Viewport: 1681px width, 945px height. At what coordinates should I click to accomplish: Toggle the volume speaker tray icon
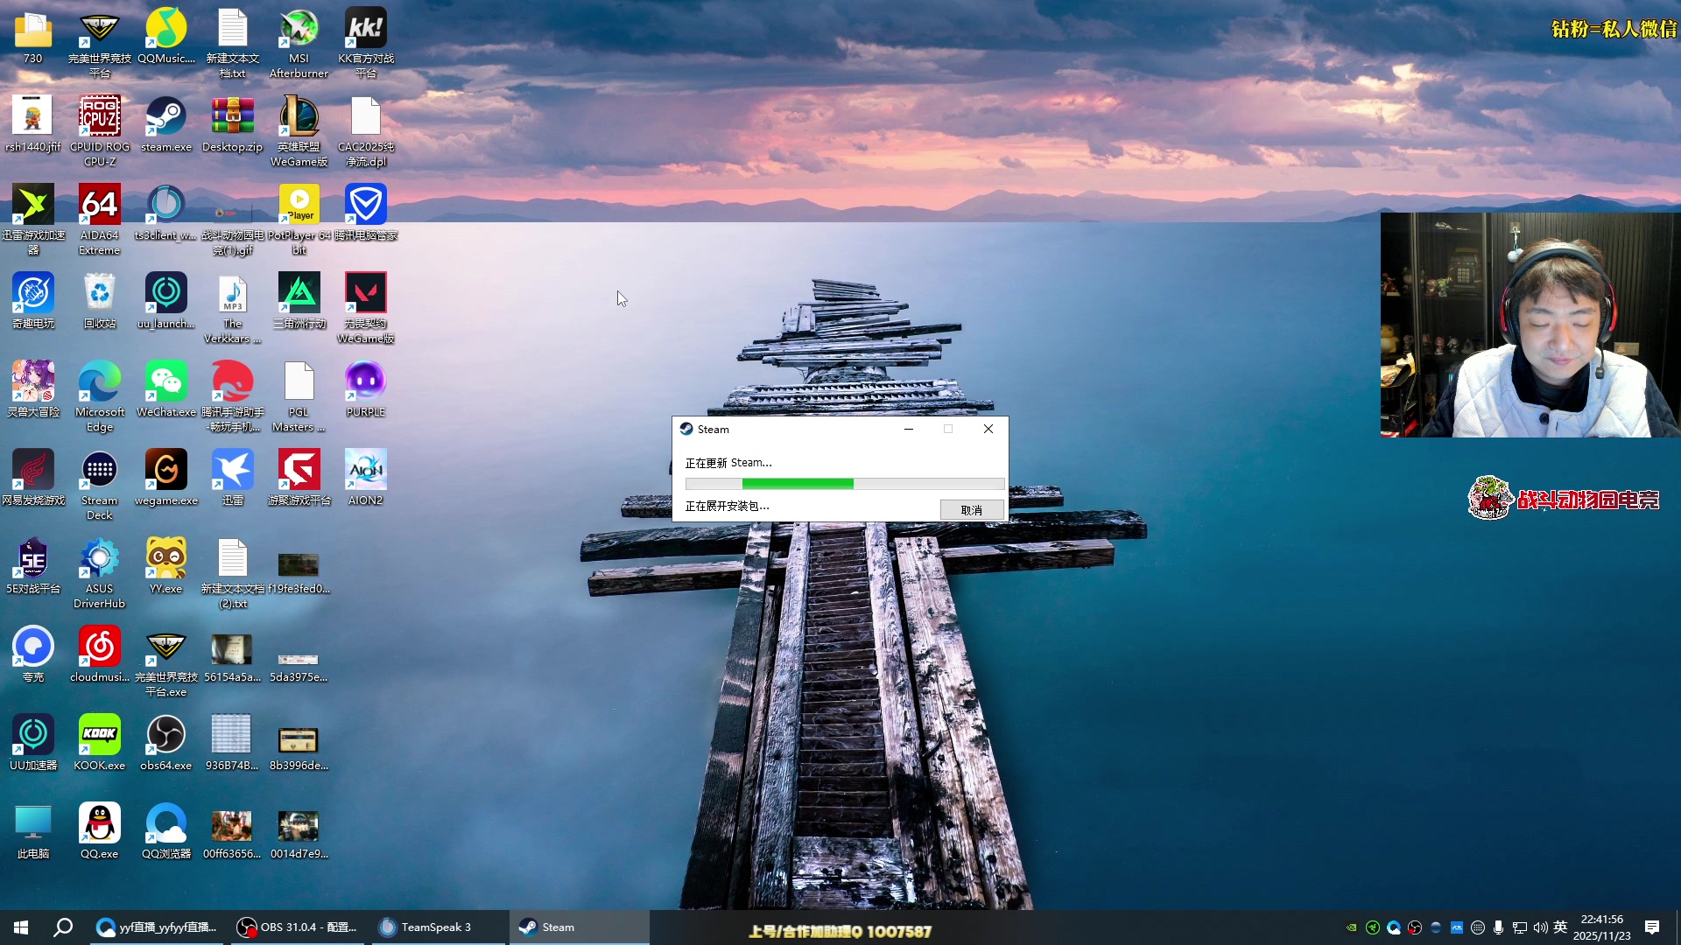pyautogui.click(x=1540, y=927)
